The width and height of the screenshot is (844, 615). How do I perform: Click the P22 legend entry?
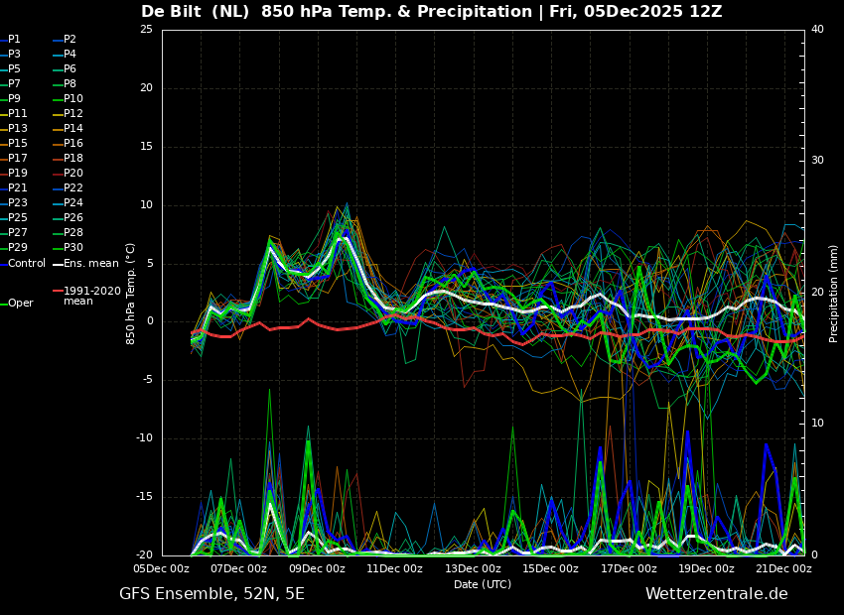[x=72, y=188]
